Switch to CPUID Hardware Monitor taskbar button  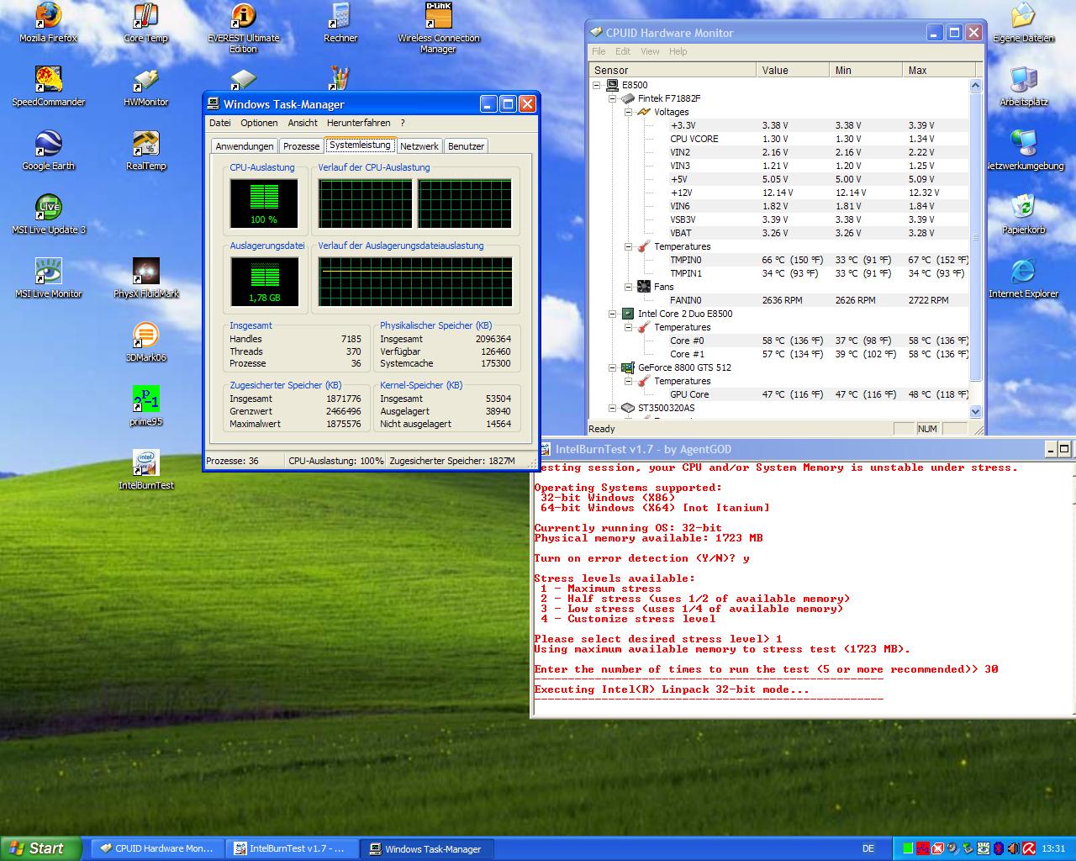pos(156,848)
